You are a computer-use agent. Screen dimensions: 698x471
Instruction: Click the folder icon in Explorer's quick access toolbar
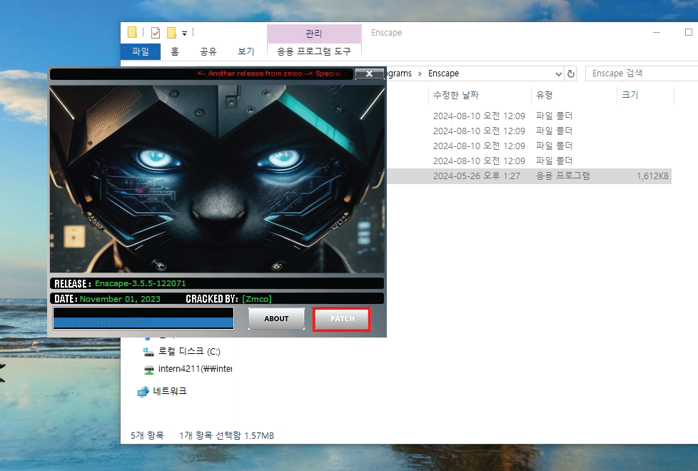click(132, 33)
